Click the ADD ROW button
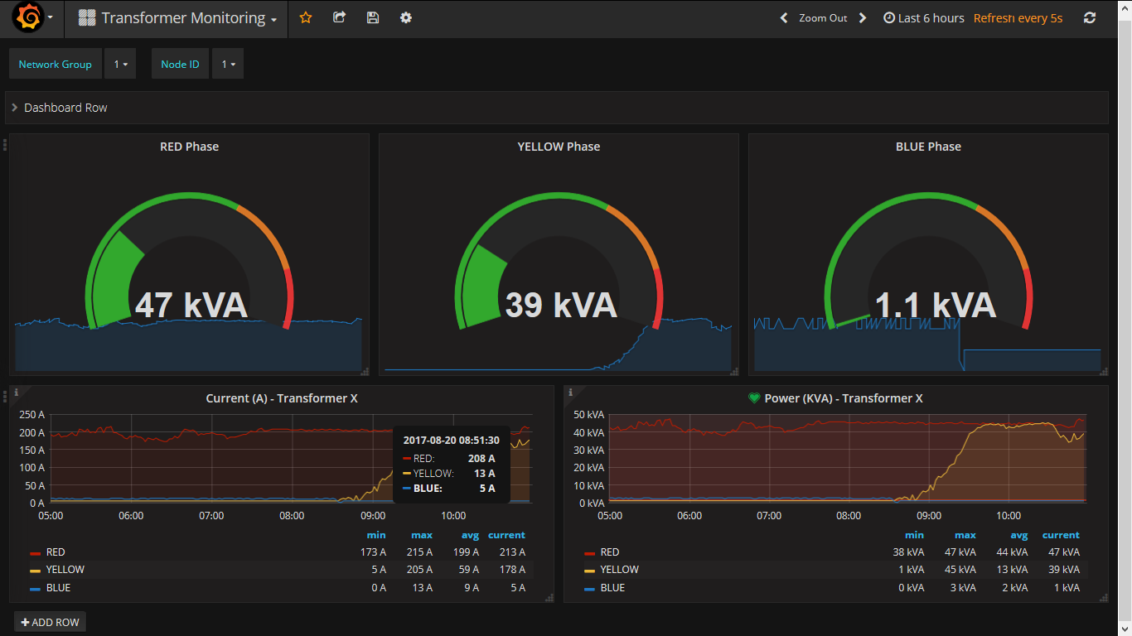Viewport: 1132px width, 636px height. 50,622
